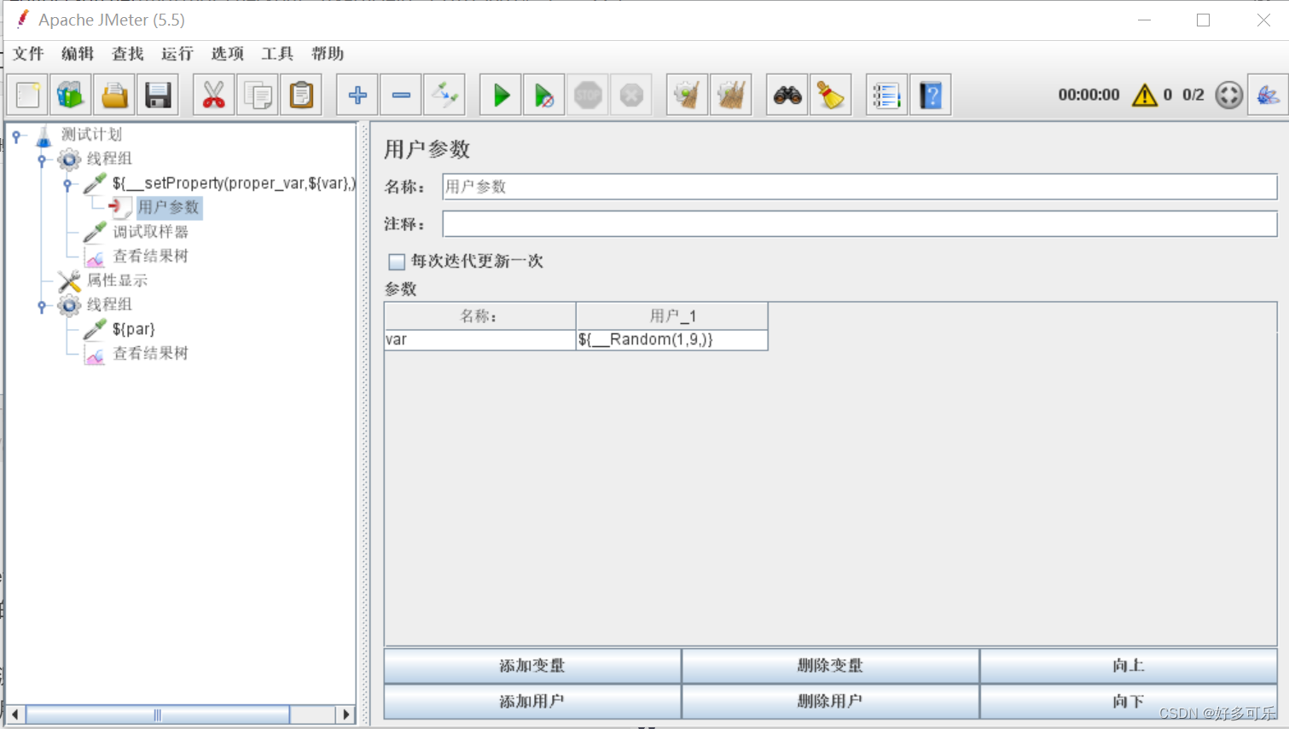The height and width of the screenshot is (729, 1289).
Task: Click the 名称: table column header
Action: click(x=480, y=316)
